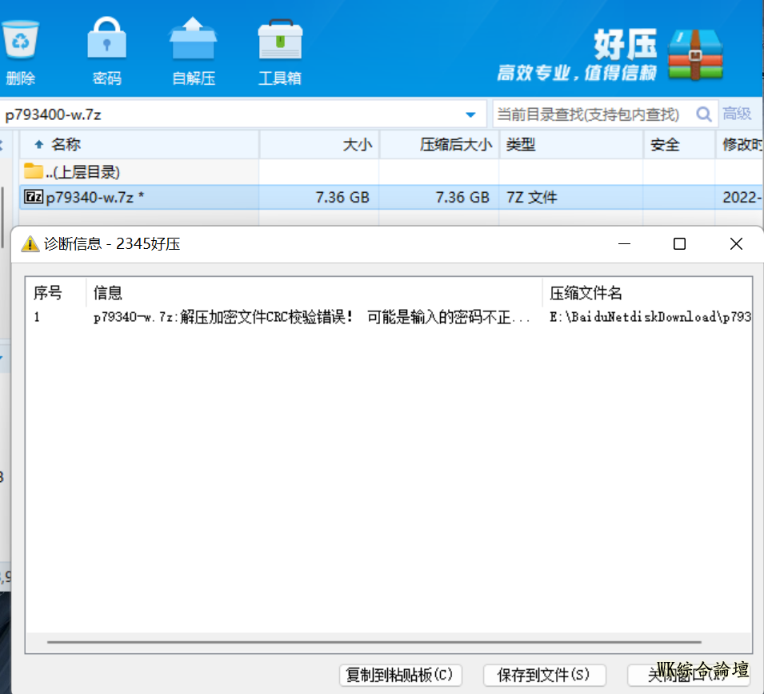Click the 7.36 GB size cell
Screen dimensions: 764x694
pos(342,198)
